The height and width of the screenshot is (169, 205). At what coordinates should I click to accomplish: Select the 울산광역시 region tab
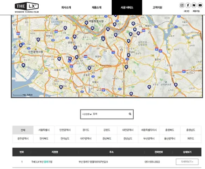170,138
